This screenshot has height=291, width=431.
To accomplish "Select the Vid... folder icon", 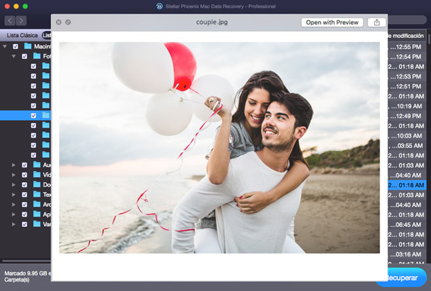I will 37,174.
